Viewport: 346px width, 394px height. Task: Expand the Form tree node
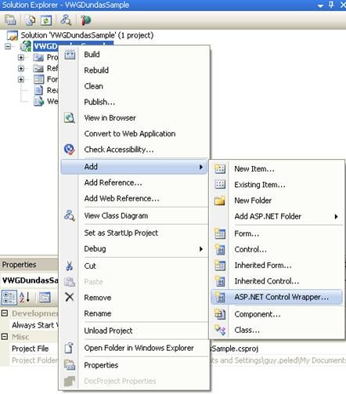click(21, 79)
